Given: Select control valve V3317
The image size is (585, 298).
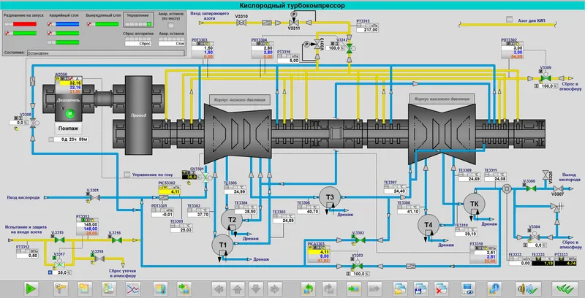Looking at the screenshot, I should pyautogui.click(x=59, y=264).
